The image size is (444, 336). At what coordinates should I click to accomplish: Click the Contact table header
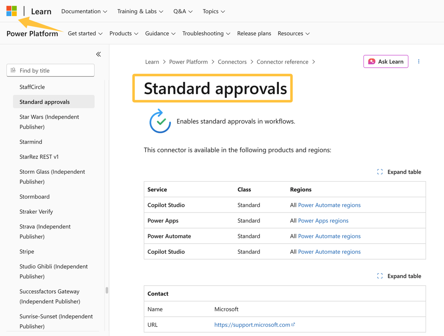pos(158,294)
